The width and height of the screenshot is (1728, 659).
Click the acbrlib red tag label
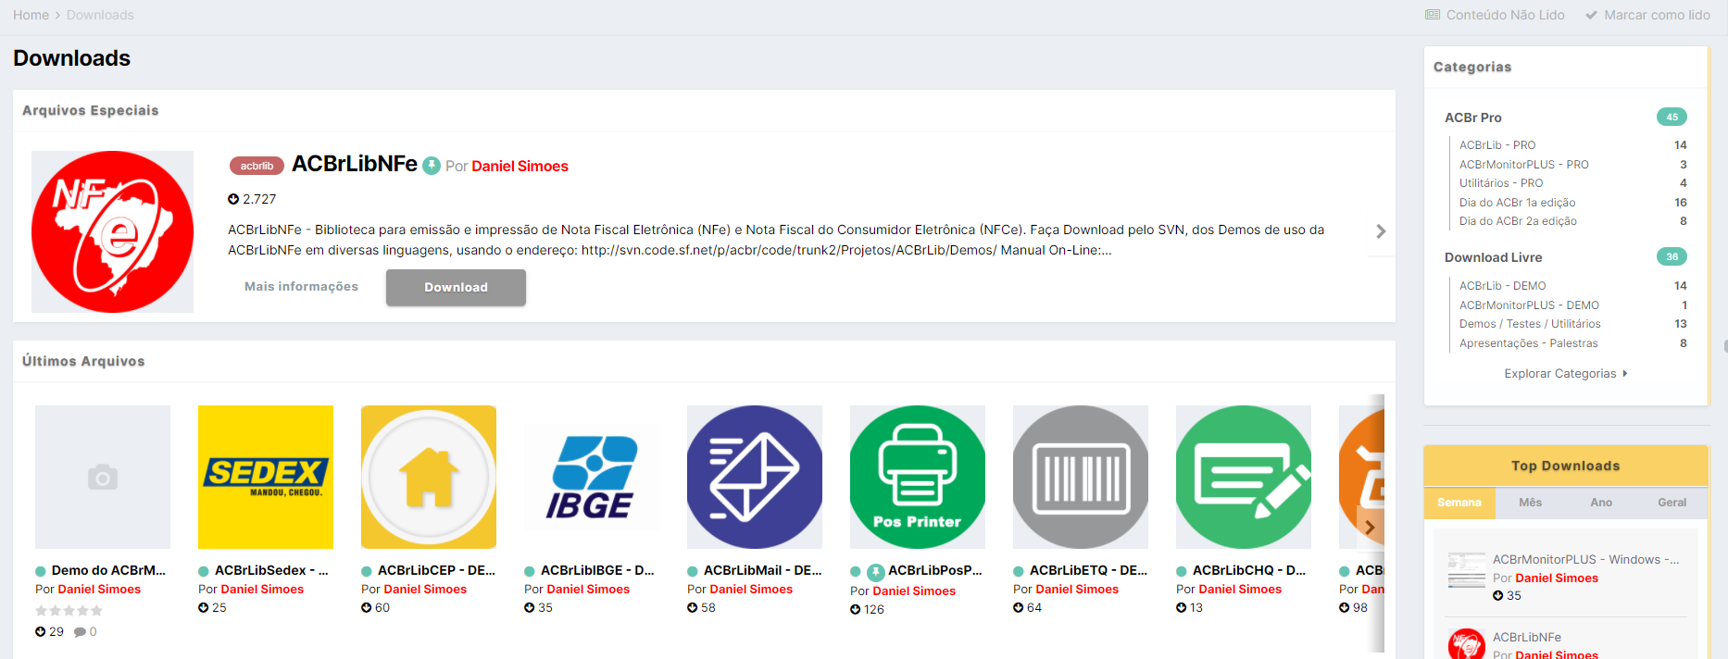[257, 166]
